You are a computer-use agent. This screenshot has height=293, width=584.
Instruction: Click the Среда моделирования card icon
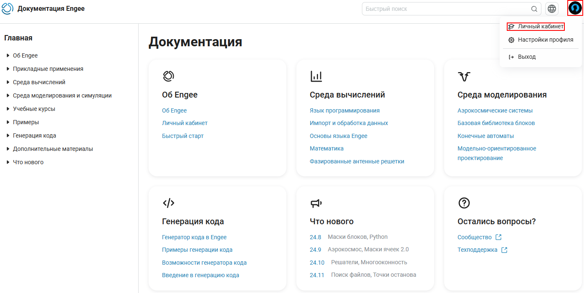(x=464, y=76)
